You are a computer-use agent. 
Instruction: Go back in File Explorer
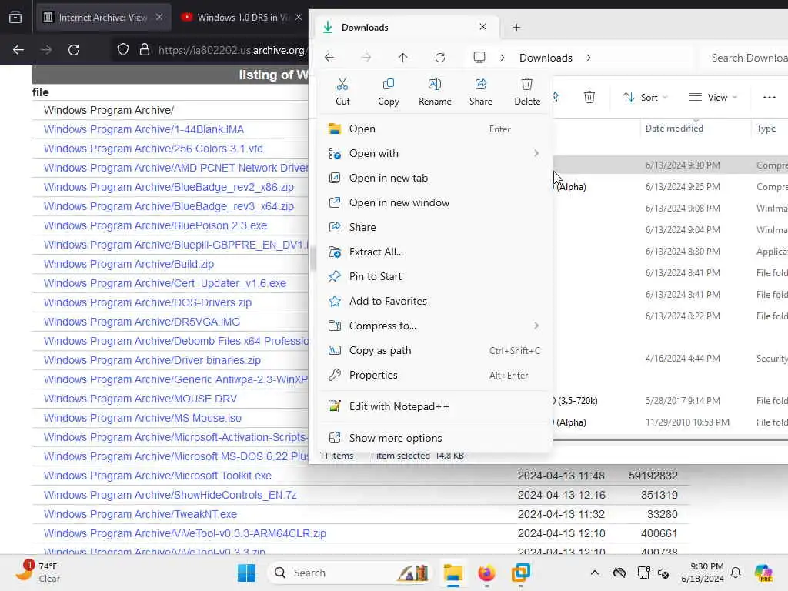pos(329,58)
